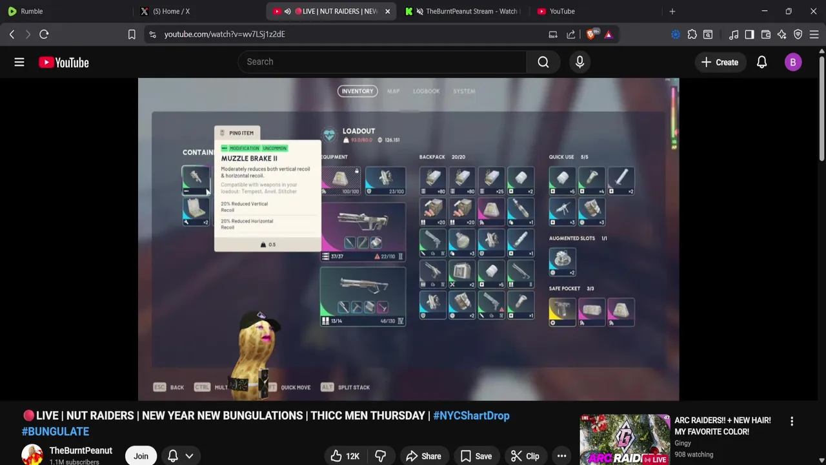Open the browser main menu icon
Viewport: 826px width, 465px height.
click(x=814, y=34)
